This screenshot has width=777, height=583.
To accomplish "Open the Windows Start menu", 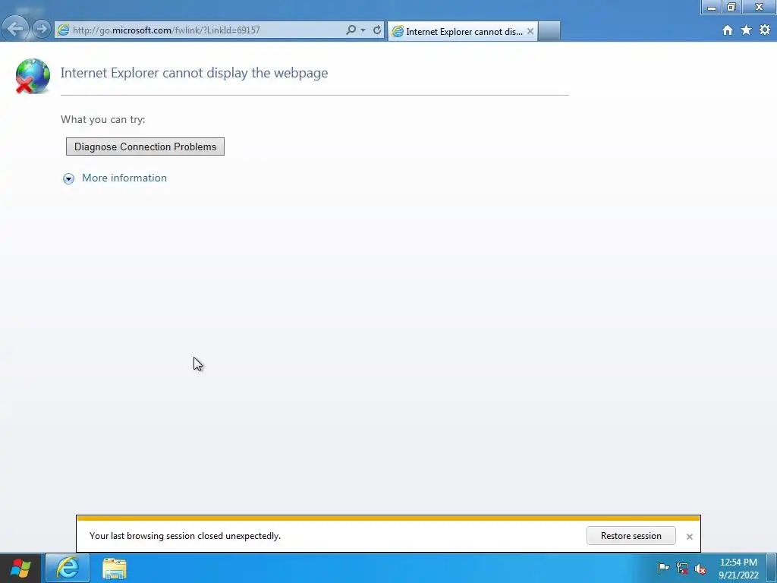I will pos(20,568).
